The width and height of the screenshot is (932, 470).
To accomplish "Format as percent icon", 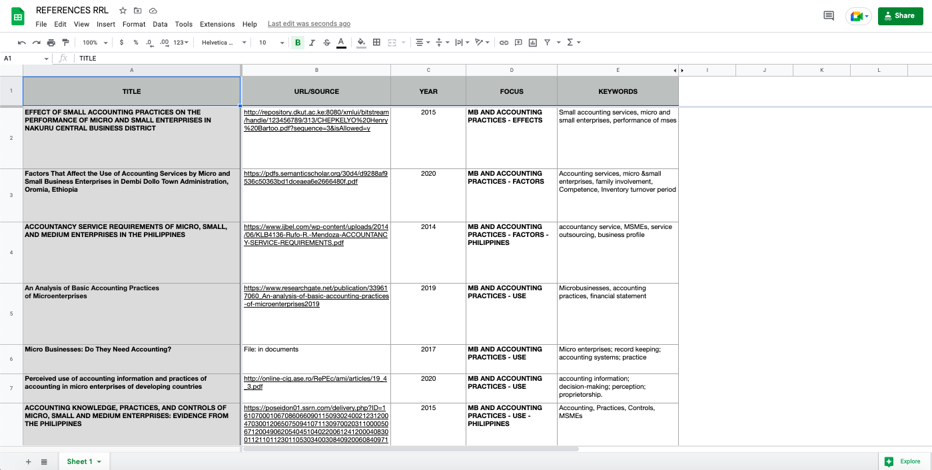I will click(x=136, y=43).
